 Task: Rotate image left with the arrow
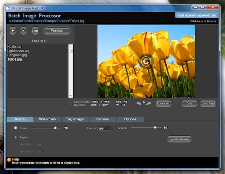(139, 103)
